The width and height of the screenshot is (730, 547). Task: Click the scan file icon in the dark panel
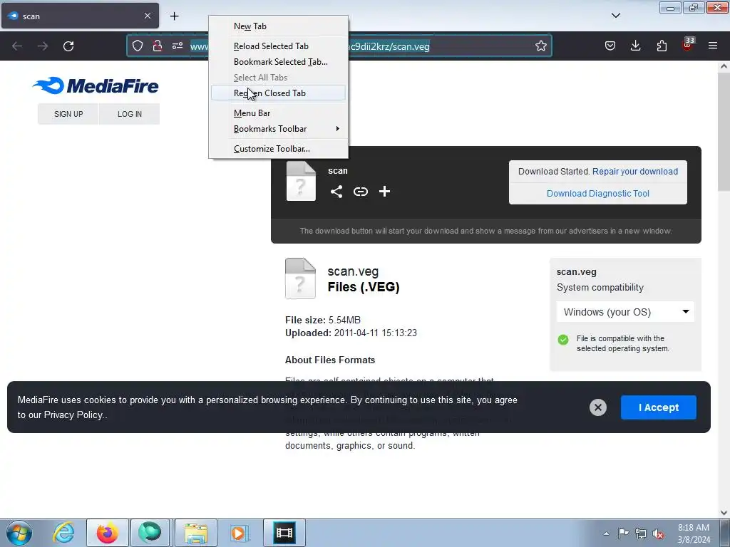pyautogui.click(x=301, y=181)
